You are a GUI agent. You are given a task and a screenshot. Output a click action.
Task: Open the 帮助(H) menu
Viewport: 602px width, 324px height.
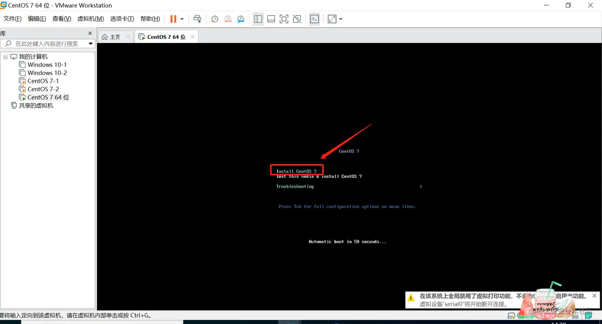[150, 19]
